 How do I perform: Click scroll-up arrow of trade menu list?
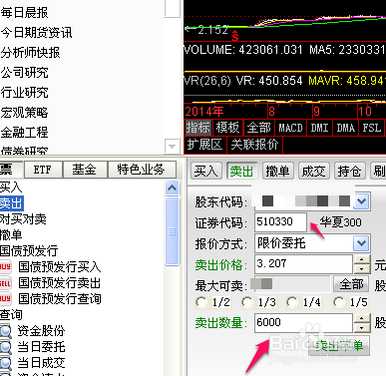[172, 188]
